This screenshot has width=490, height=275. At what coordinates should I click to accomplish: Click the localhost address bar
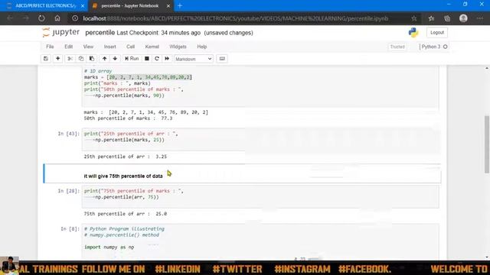pyautogui.click(x=236, y=18)
